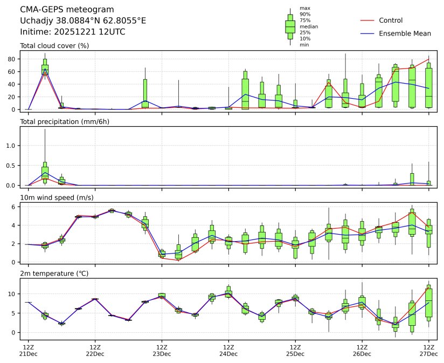Screen dimensions: 444x363
Task: Click the '10%' label in box-plot legend
Action: pyautogui.click(x=305, y=38)
